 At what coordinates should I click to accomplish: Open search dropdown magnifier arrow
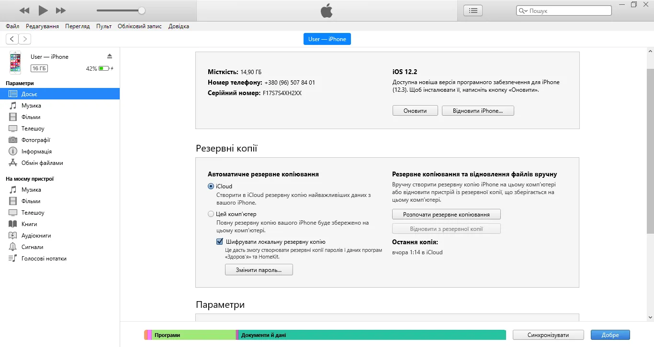[523, 11]
